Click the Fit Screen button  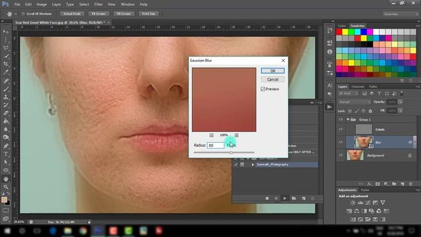[99, 14]
